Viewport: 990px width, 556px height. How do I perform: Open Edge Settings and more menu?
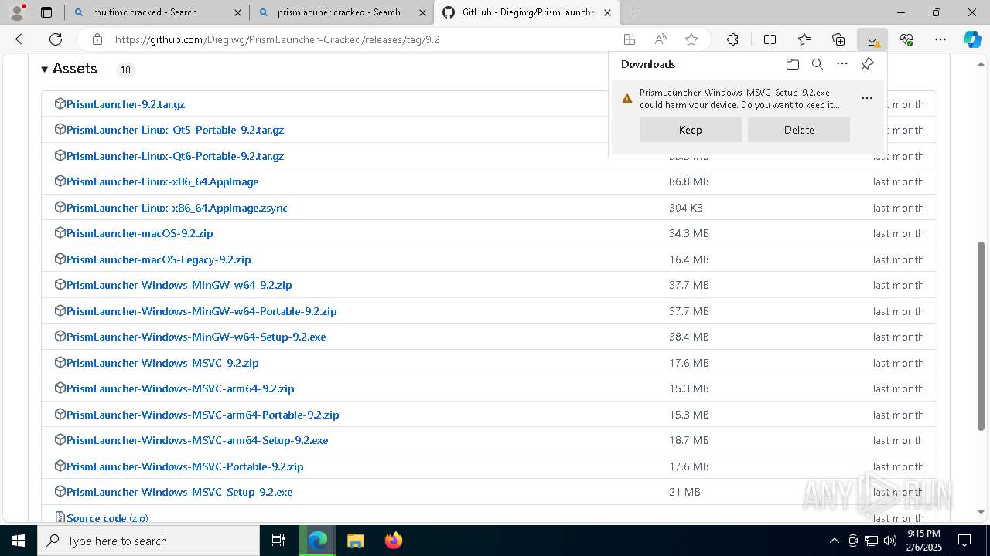click(940, 39)
